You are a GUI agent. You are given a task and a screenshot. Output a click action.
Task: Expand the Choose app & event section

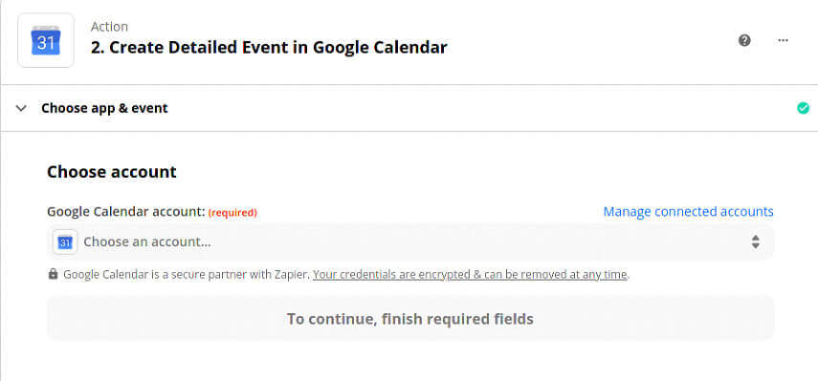click(x=104, y=108)
